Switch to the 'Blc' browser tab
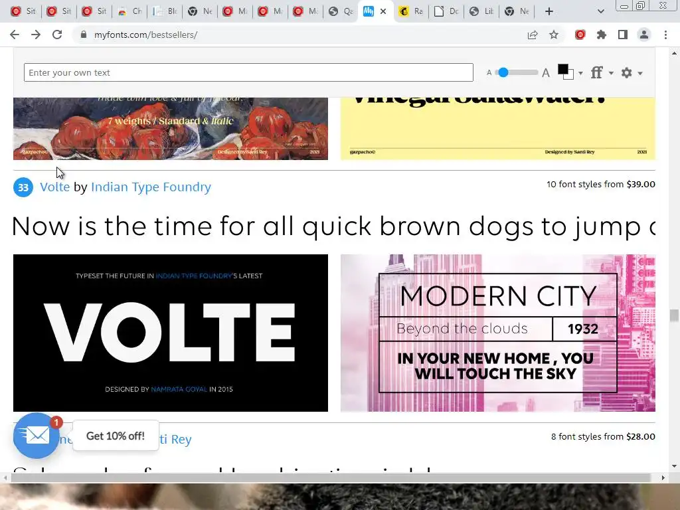 click(165, 11)
